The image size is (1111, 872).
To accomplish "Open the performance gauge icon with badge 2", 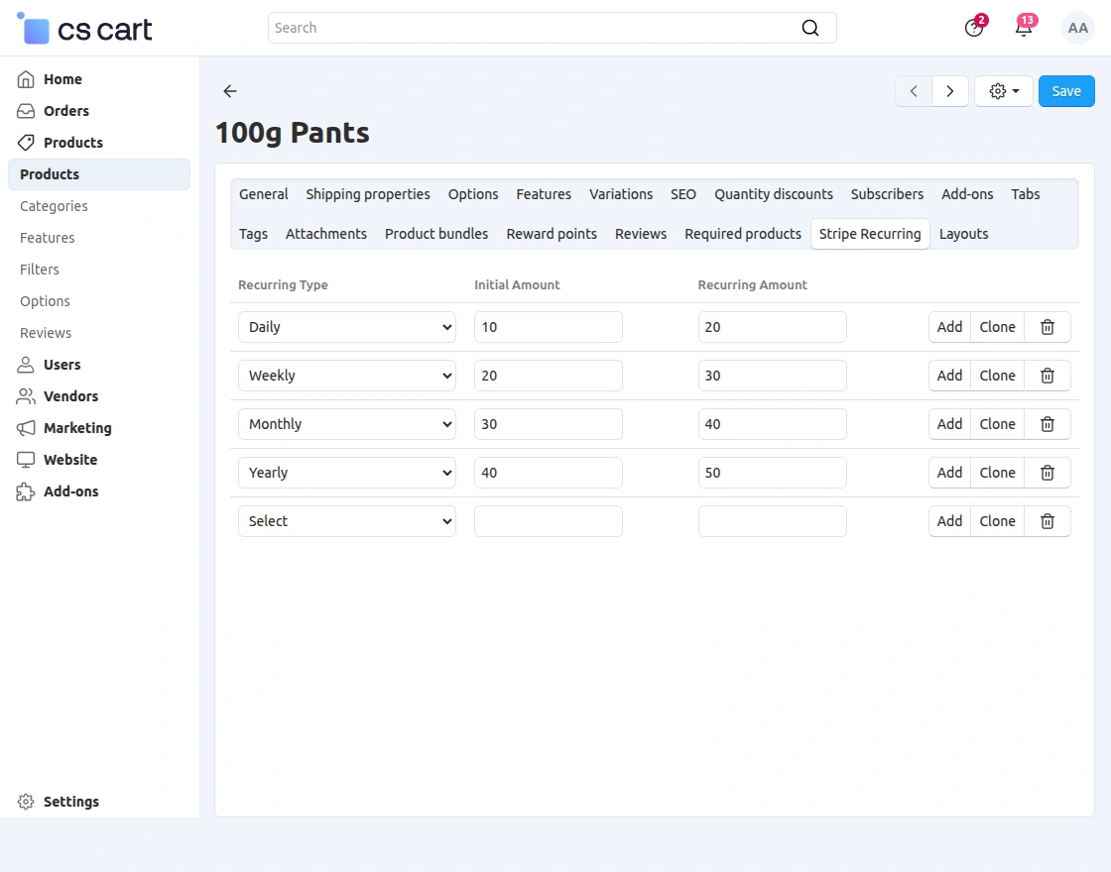I will coord(973,28).
